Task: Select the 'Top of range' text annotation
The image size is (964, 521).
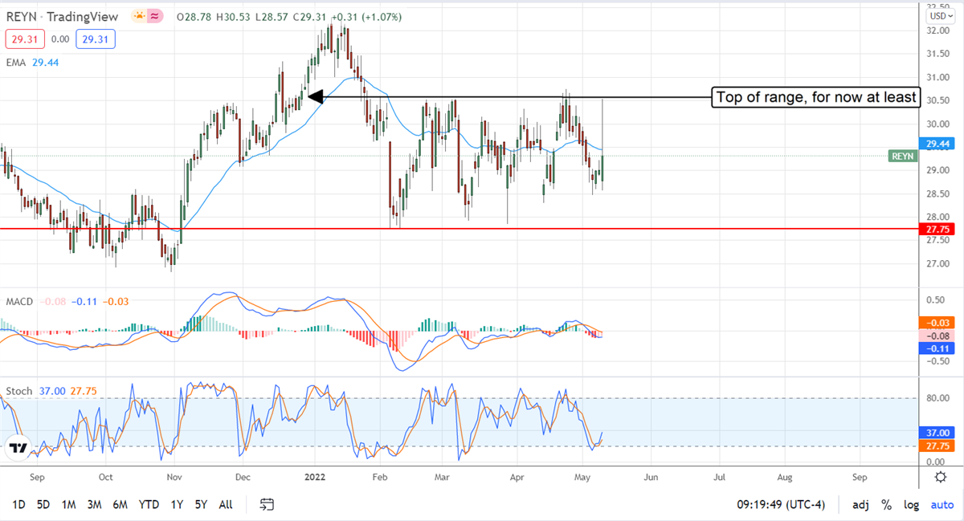Action: (x=815, y=97)
